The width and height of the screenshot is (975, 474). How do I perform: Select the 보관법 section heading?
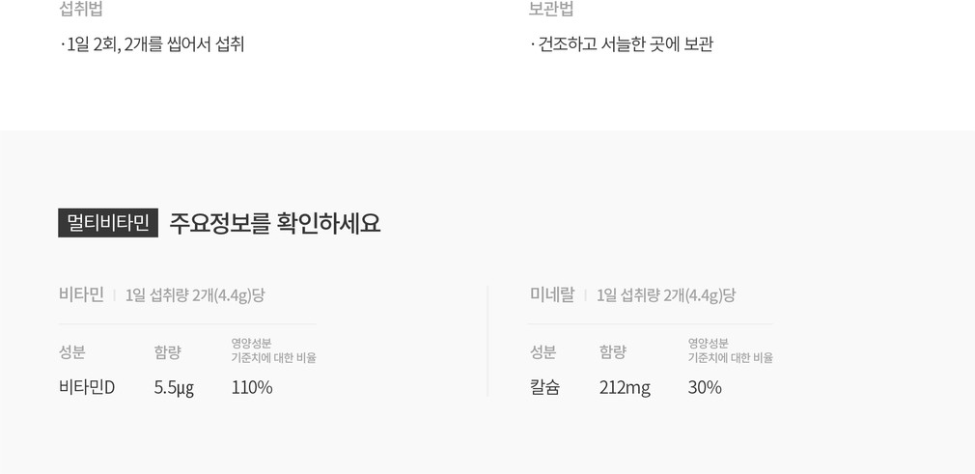pyautogui.click(x=551, y=10)
